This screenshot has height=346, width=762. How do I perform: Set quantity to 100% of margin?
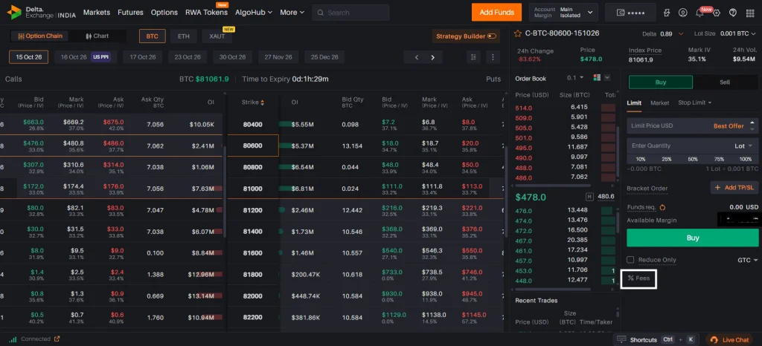746,159
